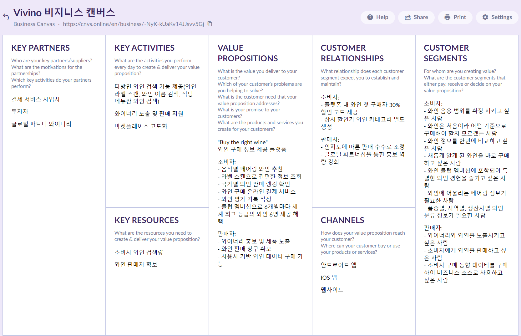Click the 와인 평가 기록 작성 line

tap(245, 199)
